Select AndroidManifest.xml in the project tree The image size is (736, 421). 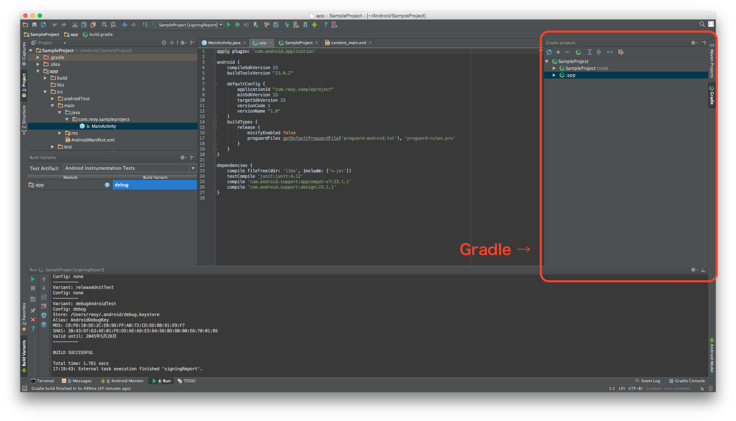93,140
